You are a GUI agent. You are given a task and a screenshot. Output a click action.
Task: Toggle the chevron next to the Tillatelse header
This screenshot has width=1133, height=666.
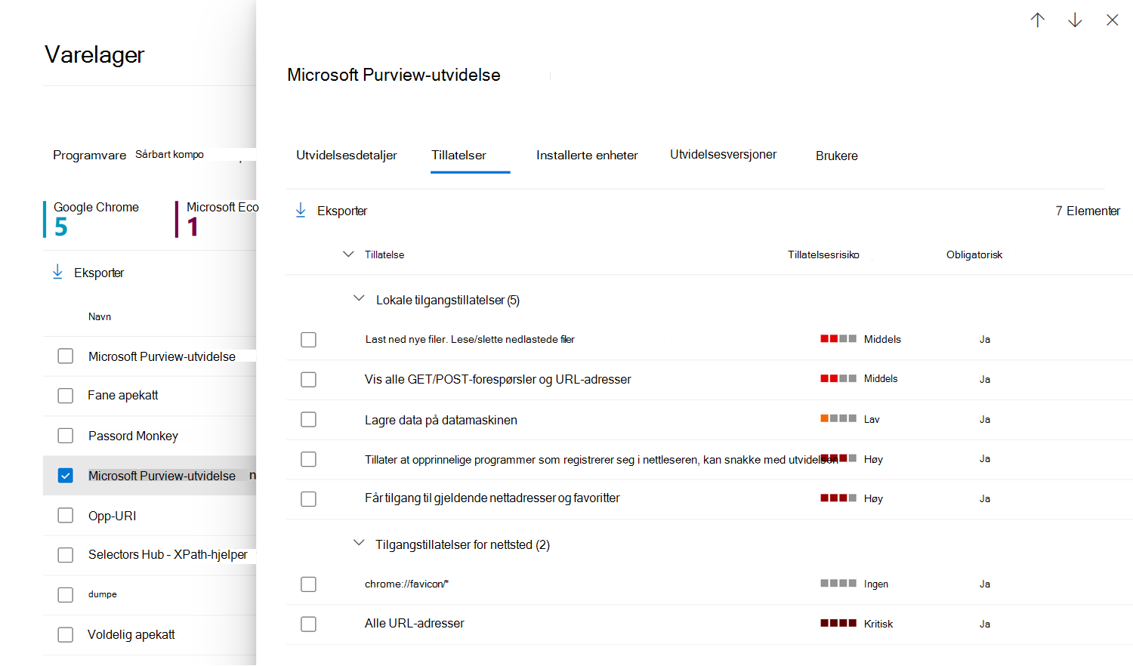point(348,254)
